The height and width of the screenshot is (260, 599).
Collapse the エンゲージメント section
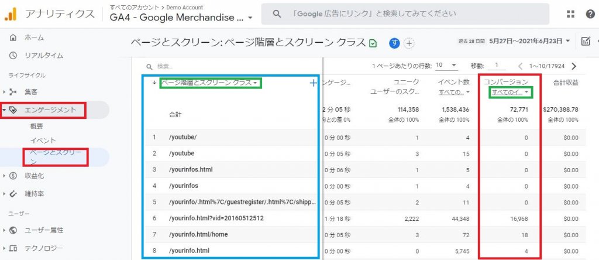[x=4, y=110]
